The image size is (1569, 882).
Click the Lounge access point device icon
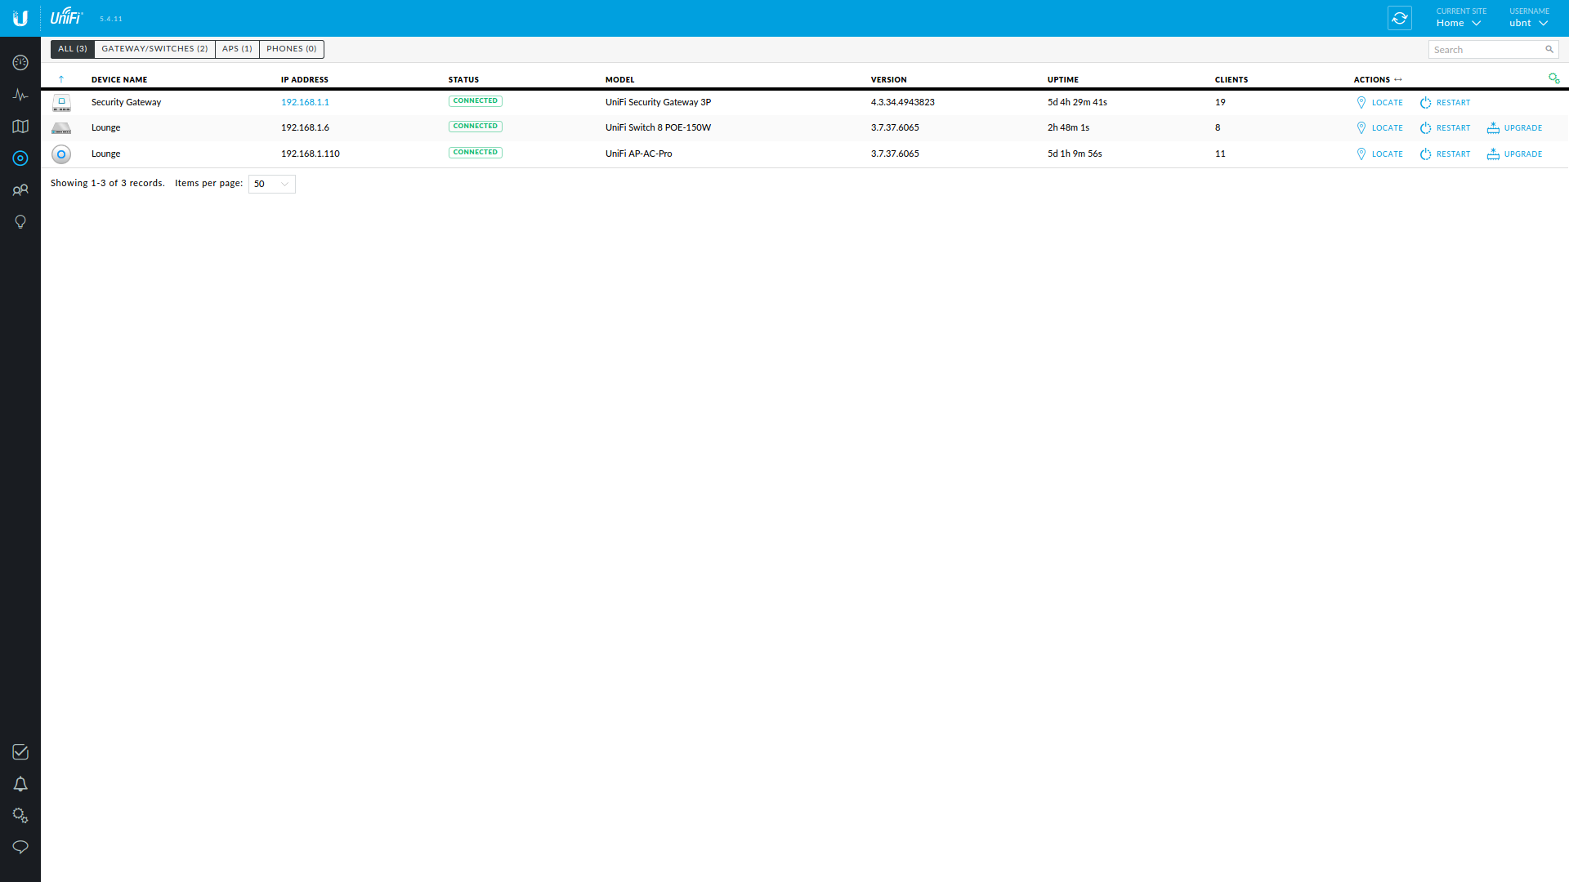(x=61, y=154)
